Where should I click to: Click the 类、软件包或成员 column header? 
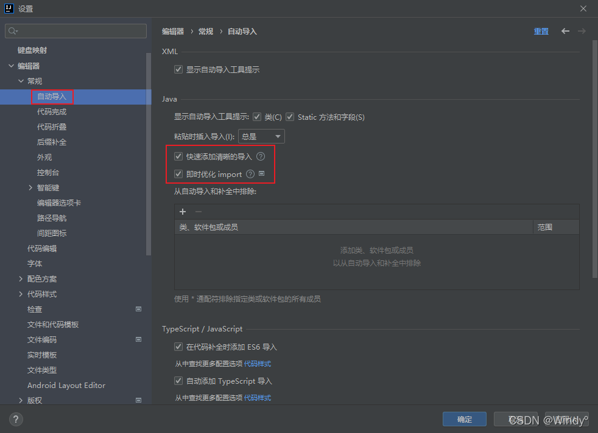point(354,227)
